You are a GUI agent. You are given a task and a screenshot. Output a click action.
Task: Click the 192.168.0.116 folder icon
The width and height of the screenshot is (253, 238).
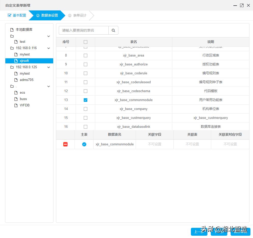12,48
